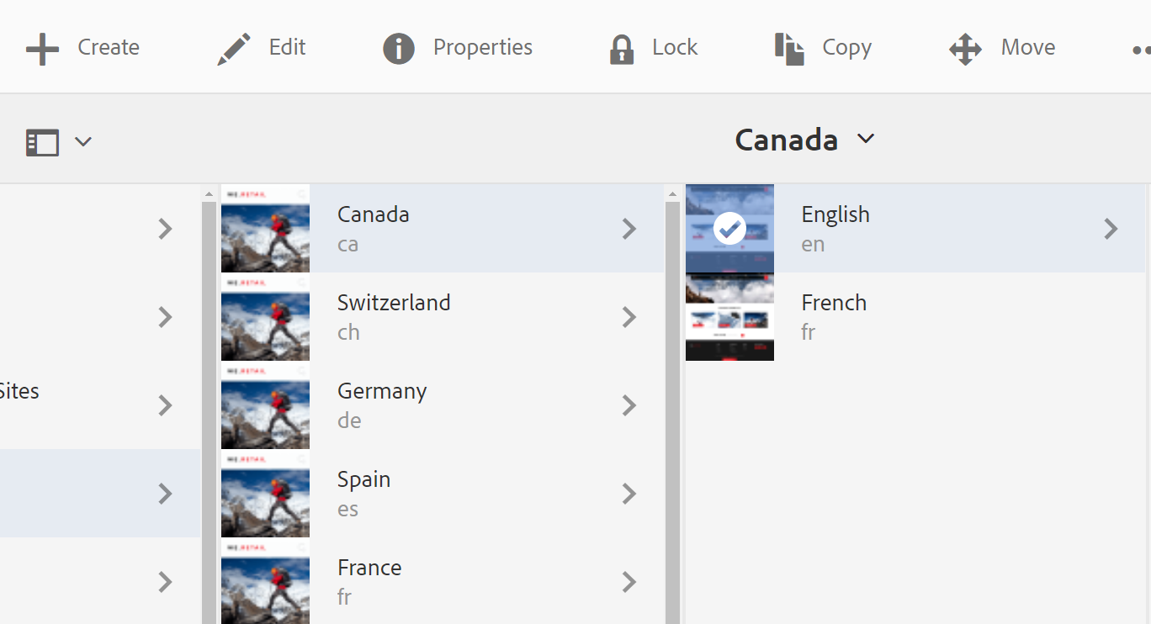Viewport: 1151px width, 624px height.
Task: Click the countries column scrollbar track
Action: [x=672, y=420]
